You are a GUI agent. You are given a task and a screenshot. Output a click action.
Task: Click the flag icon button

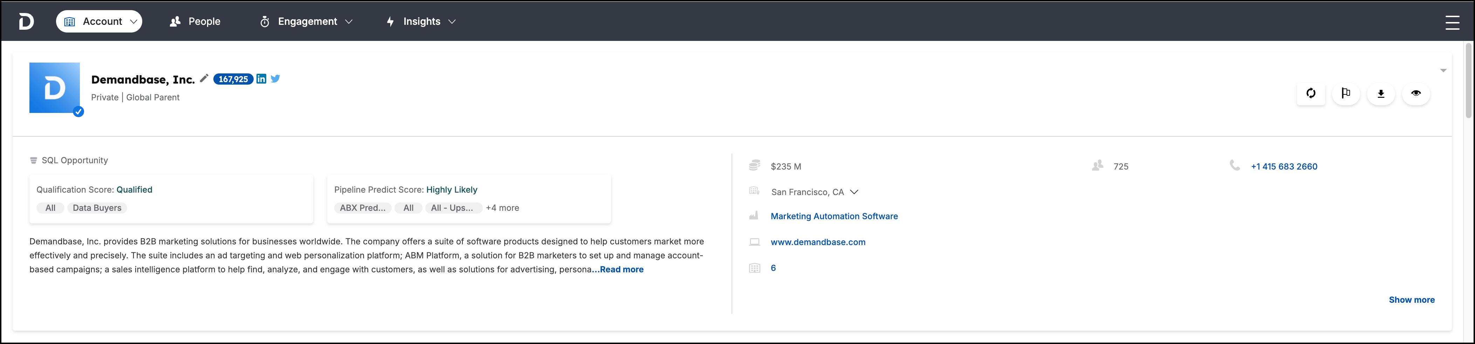(x=1346, y=93)
